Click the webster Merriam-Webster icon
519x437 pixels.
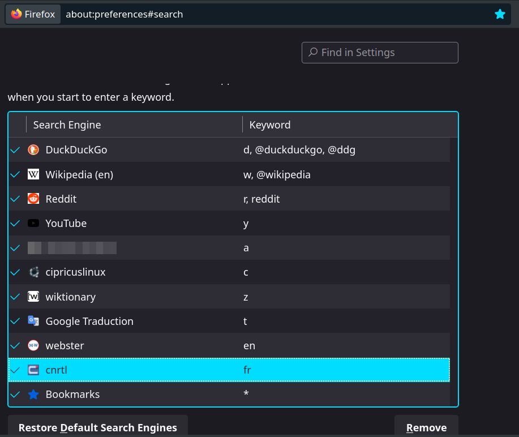pos(33,346)
